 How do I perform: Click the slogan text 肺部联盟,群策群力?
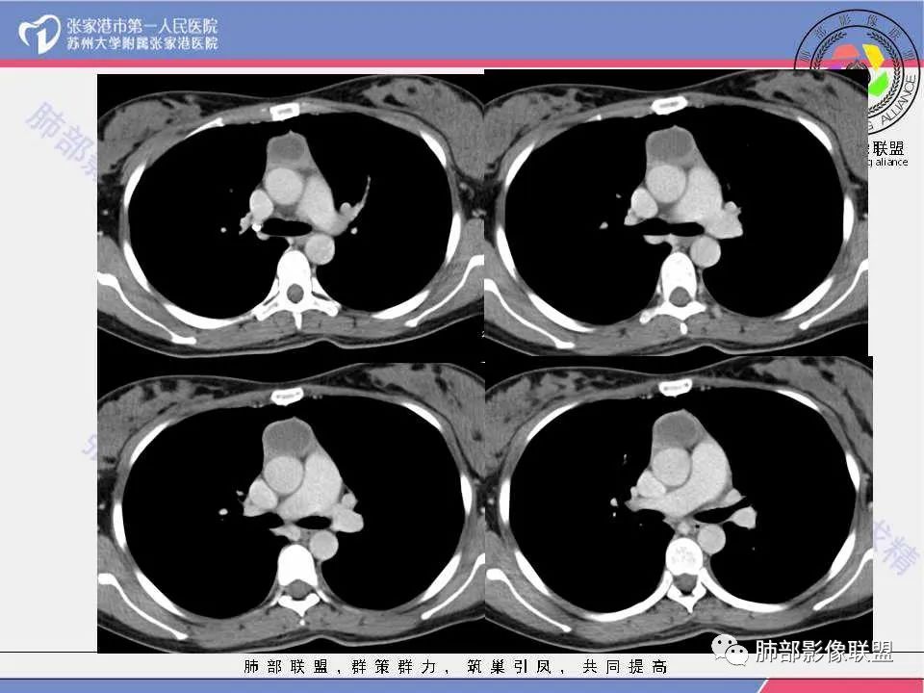pos(340,666)
